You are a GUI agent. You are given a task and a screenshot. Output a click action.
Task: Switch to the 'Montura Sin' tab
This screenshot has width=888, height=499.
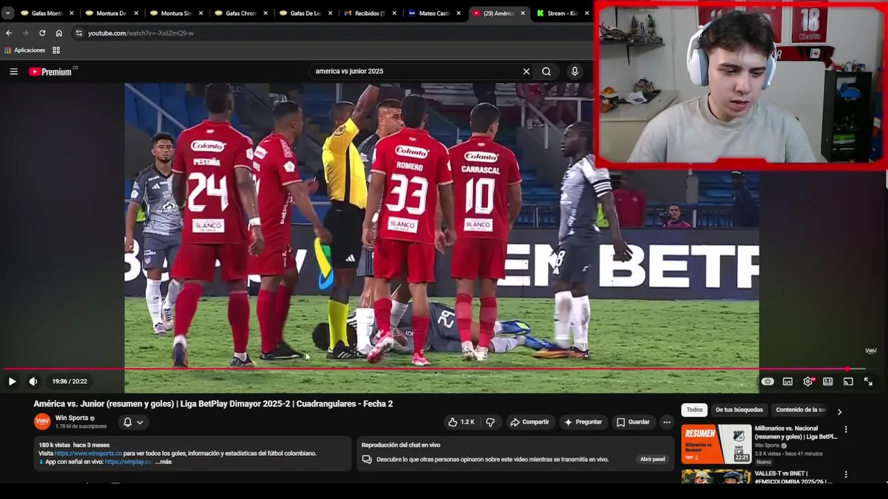point(176,13)
